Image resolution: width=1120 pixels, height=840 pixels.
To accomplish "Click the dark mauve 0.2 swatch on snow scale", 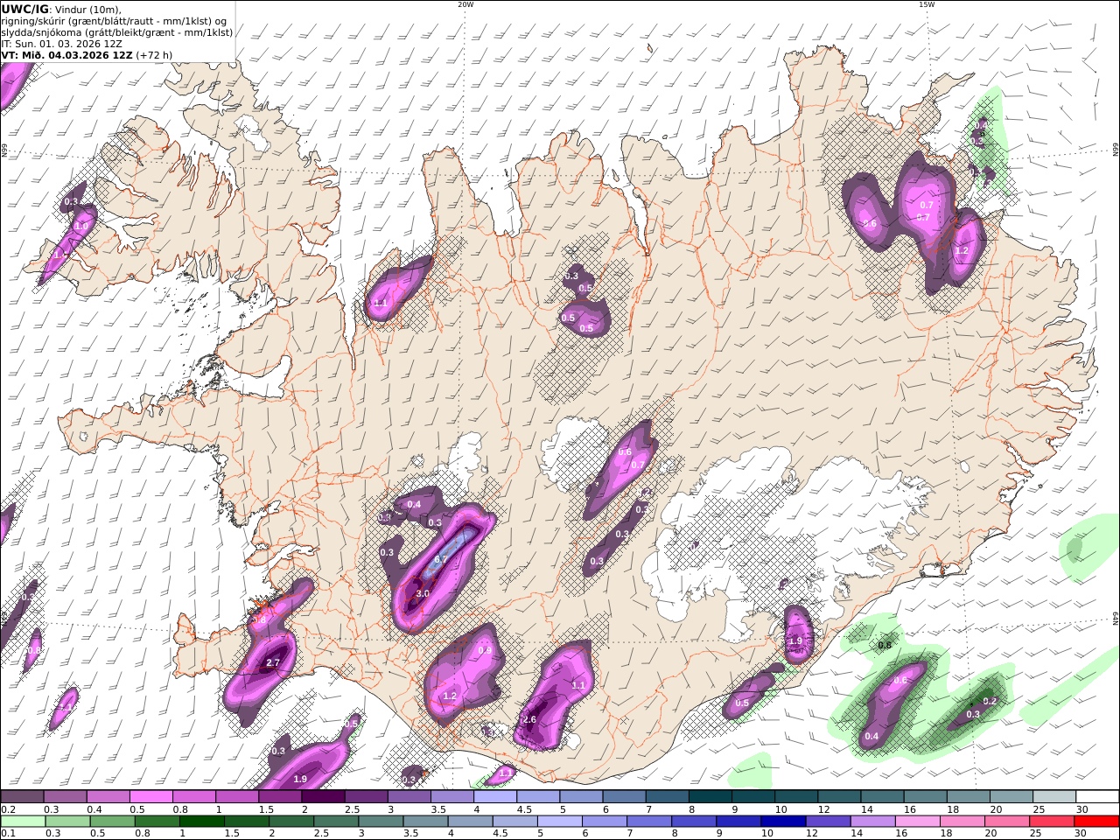I will click(22, 797).
